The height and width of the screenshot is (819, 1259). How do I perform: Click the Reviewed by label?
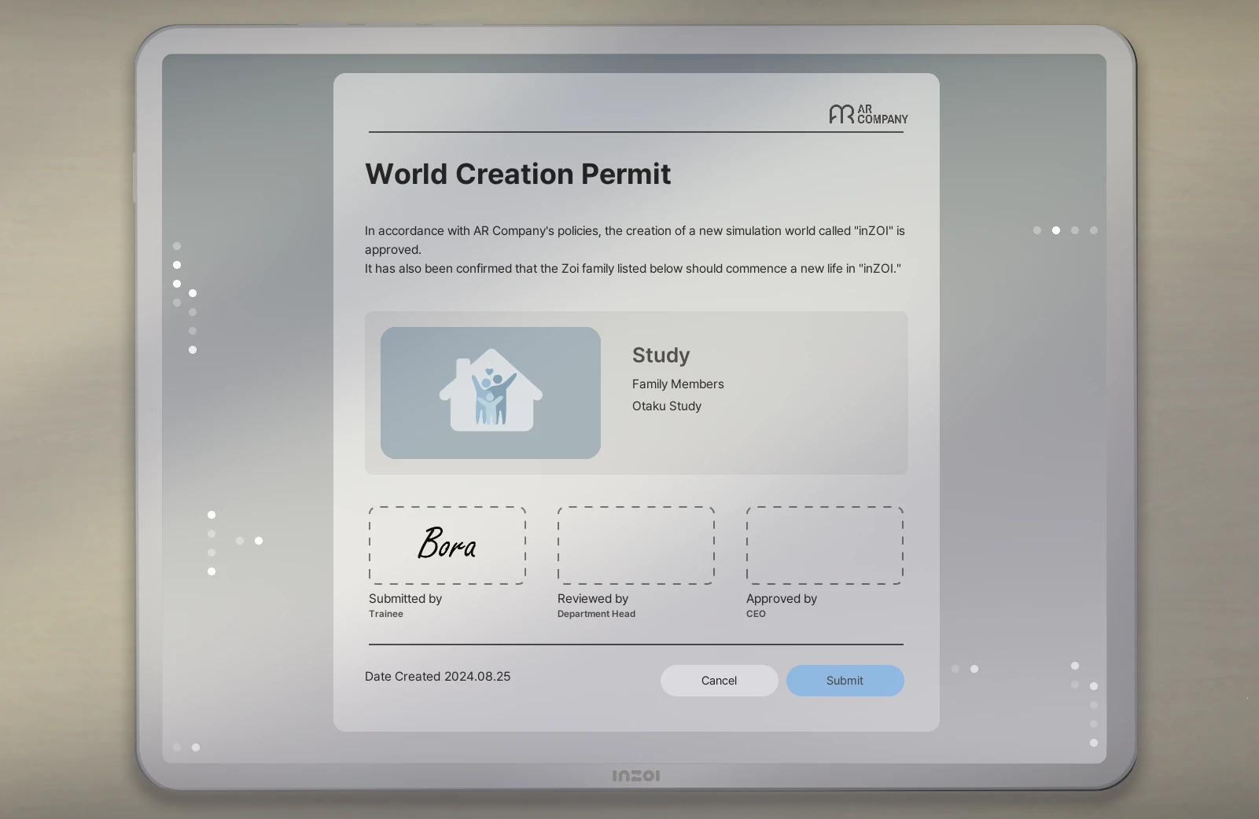tap(593, 599)
